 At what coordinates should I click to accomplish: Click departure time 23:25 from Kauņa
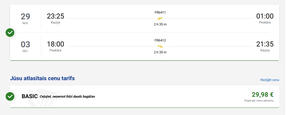[55, 16]
